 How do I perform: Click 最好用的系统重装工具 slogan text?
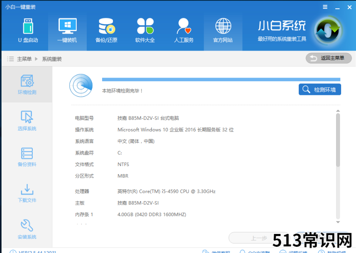[282, 39]
